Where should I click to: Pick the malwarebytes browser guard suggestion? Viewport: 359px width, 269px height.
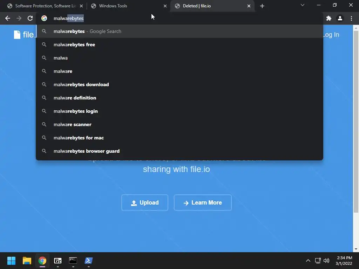[x=179, y=151]
